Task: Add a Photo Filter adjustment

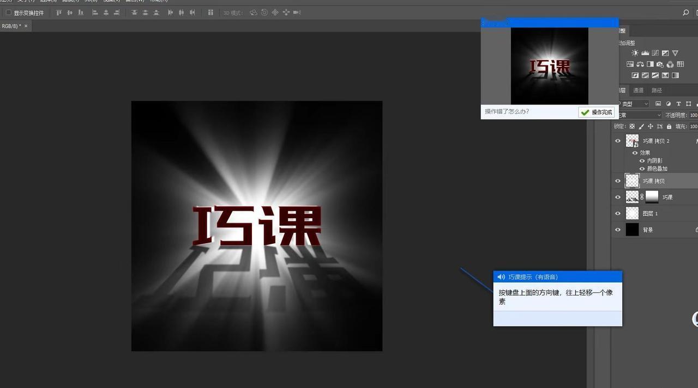Action: click(660, 65)
